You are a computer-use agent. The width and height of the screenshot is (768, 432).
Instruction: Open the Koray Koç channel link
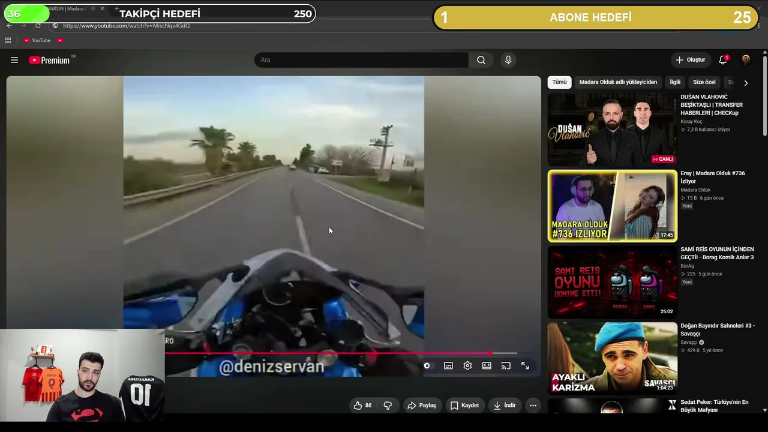click(x=691, y=122)
